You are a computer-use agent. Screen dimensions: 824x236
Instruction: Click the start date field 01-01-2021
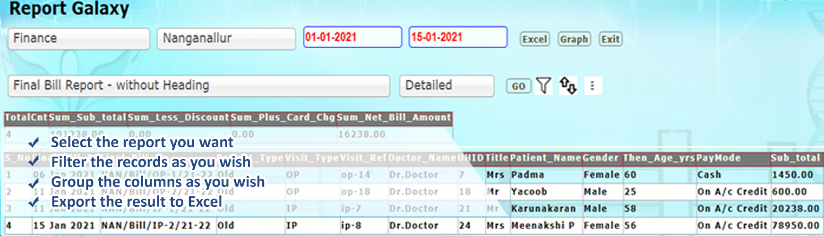(x=352, y=37)
